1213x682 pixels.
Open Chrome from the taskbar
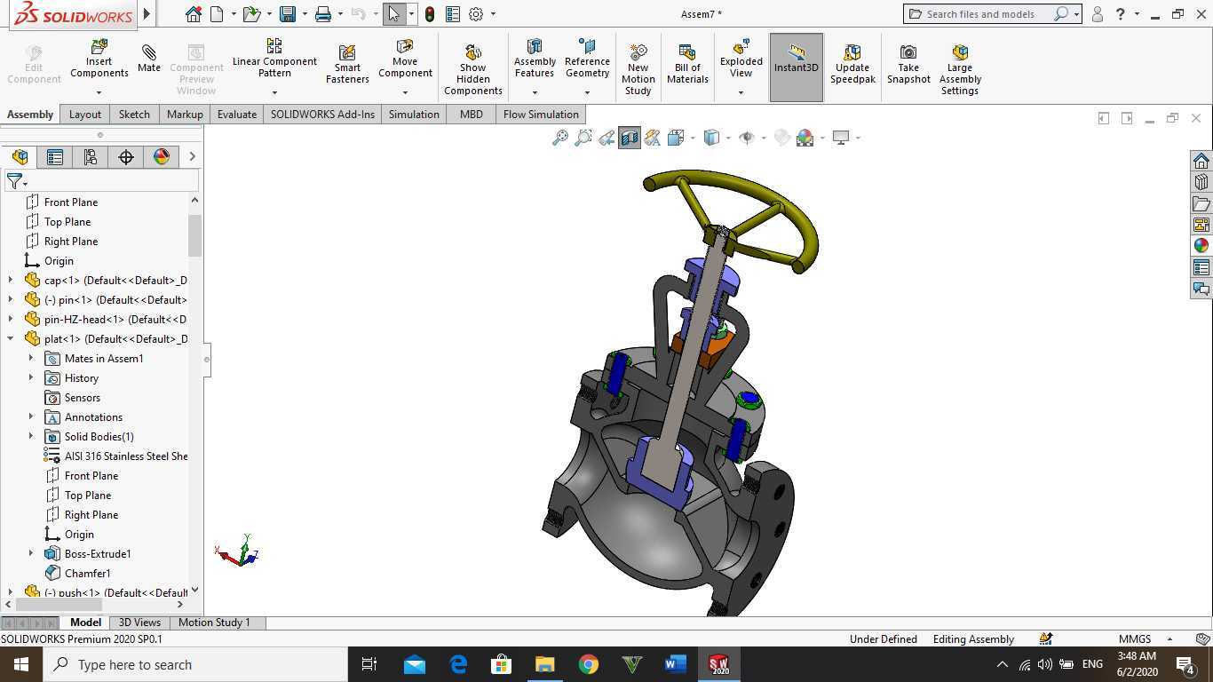(x=588, y=664)
